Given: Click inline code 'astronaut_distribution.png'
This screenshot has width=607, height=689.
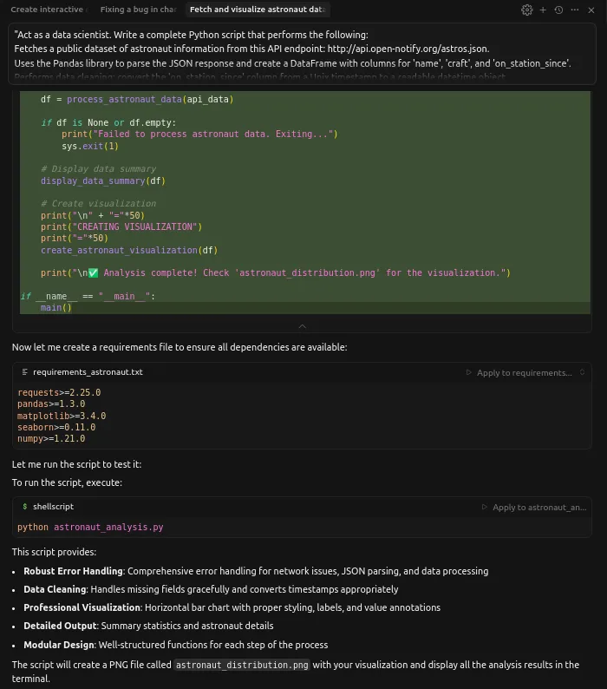Looking at the screenshot, I should (242, 665).
